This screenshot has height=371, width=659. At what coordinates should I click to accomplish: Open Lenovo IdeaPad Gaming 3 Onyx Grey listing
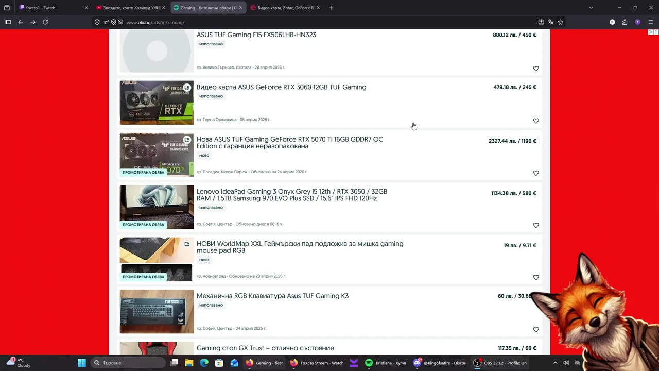[x=292, y=195]
